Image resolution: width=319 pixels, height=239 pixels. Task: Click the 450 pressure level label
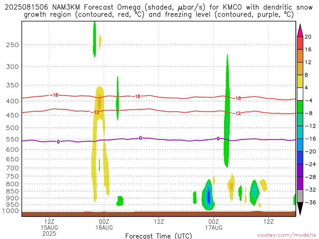[x=12, y=115]
